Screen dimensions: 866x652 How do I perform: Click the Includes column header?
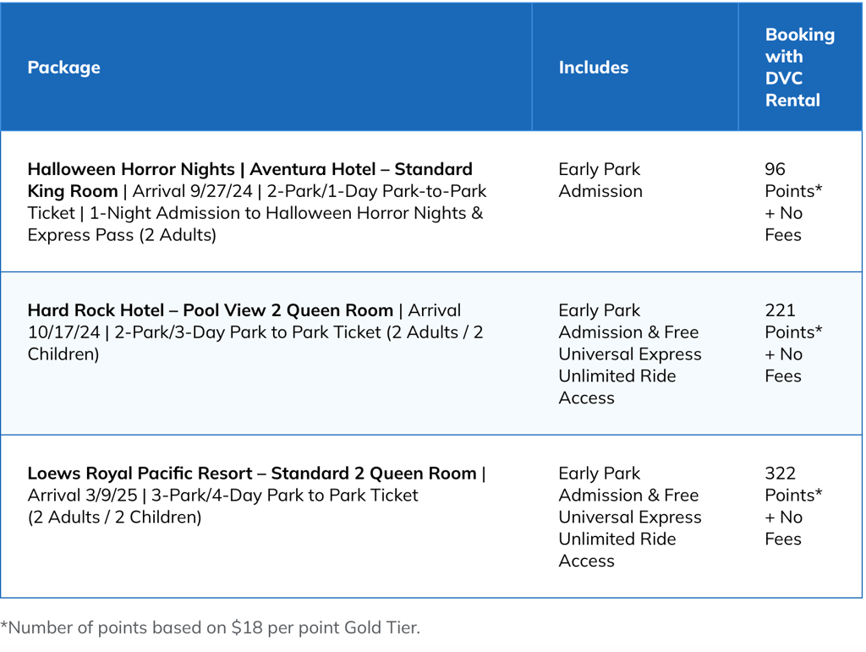(x=593, y=68)
